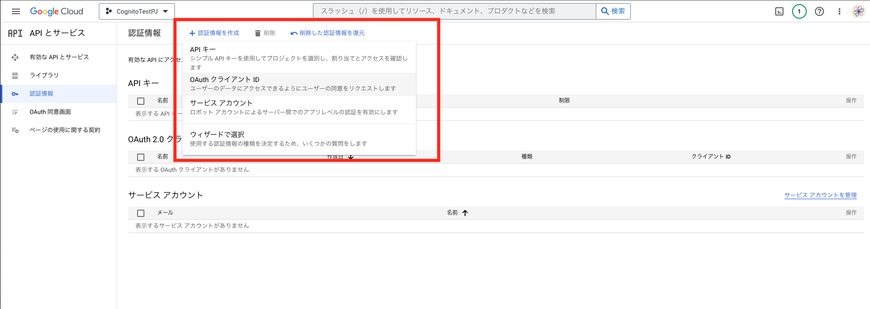Open the help question mark icon
870x309 pixels.
819,11
